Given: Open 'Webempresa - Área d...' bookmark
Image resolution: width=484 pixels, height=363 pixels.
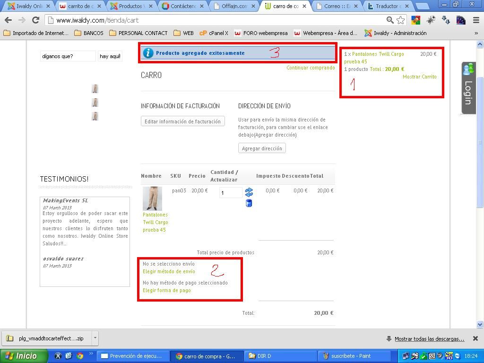Looking at the screenshot, I should pyautogui.click(x=326, y=33).
